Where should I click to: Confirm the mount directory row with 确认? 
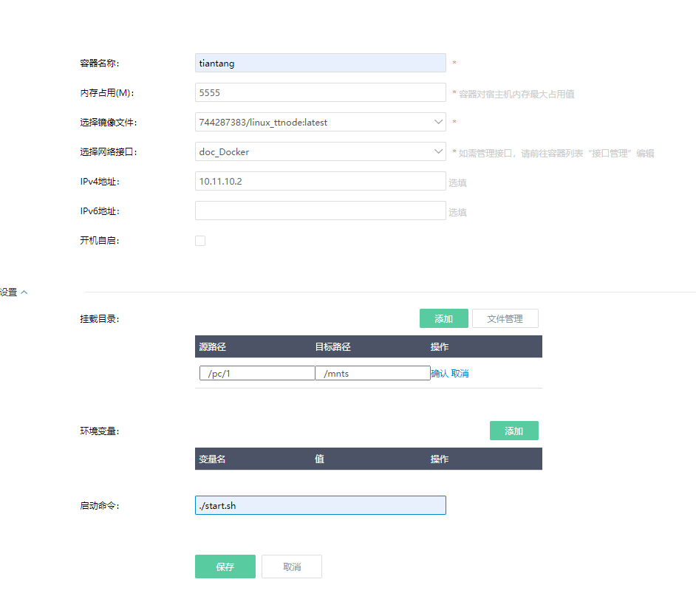pos(440,374)
